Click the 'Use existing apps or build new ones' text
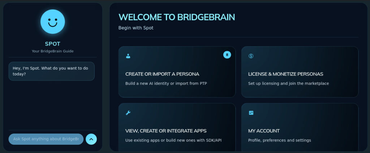370x153 pixels. 173,140
